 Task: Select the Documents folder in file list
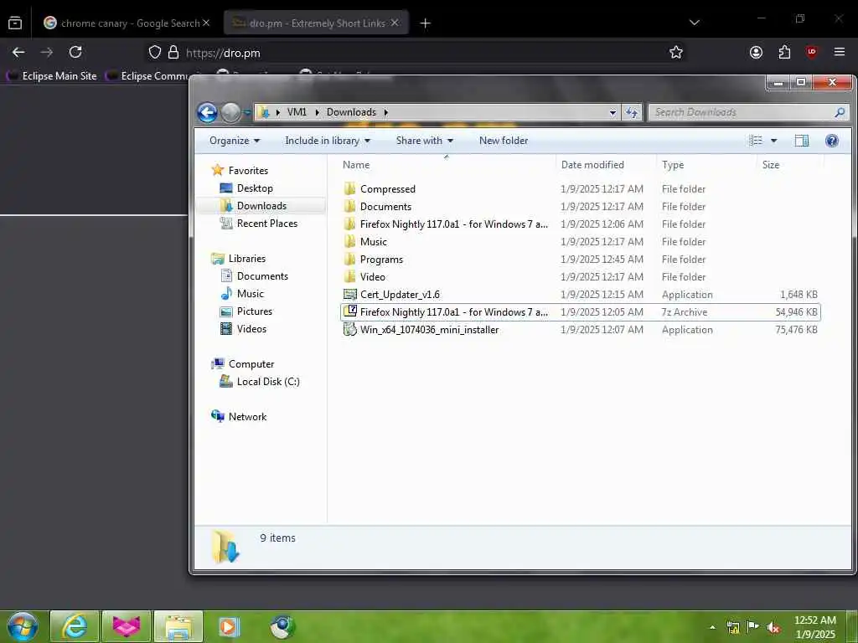point(580,207)
